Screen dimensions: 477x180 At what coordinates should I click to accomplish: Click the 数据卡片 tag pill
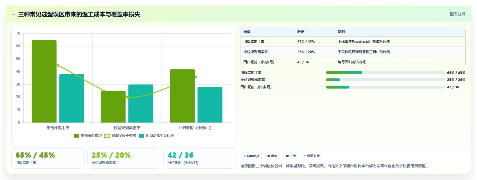pyautogui.click(x=312, y=156)
